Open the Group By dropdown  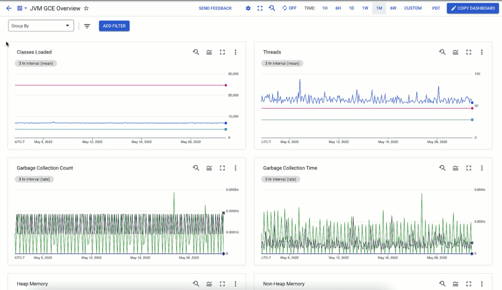41,25
